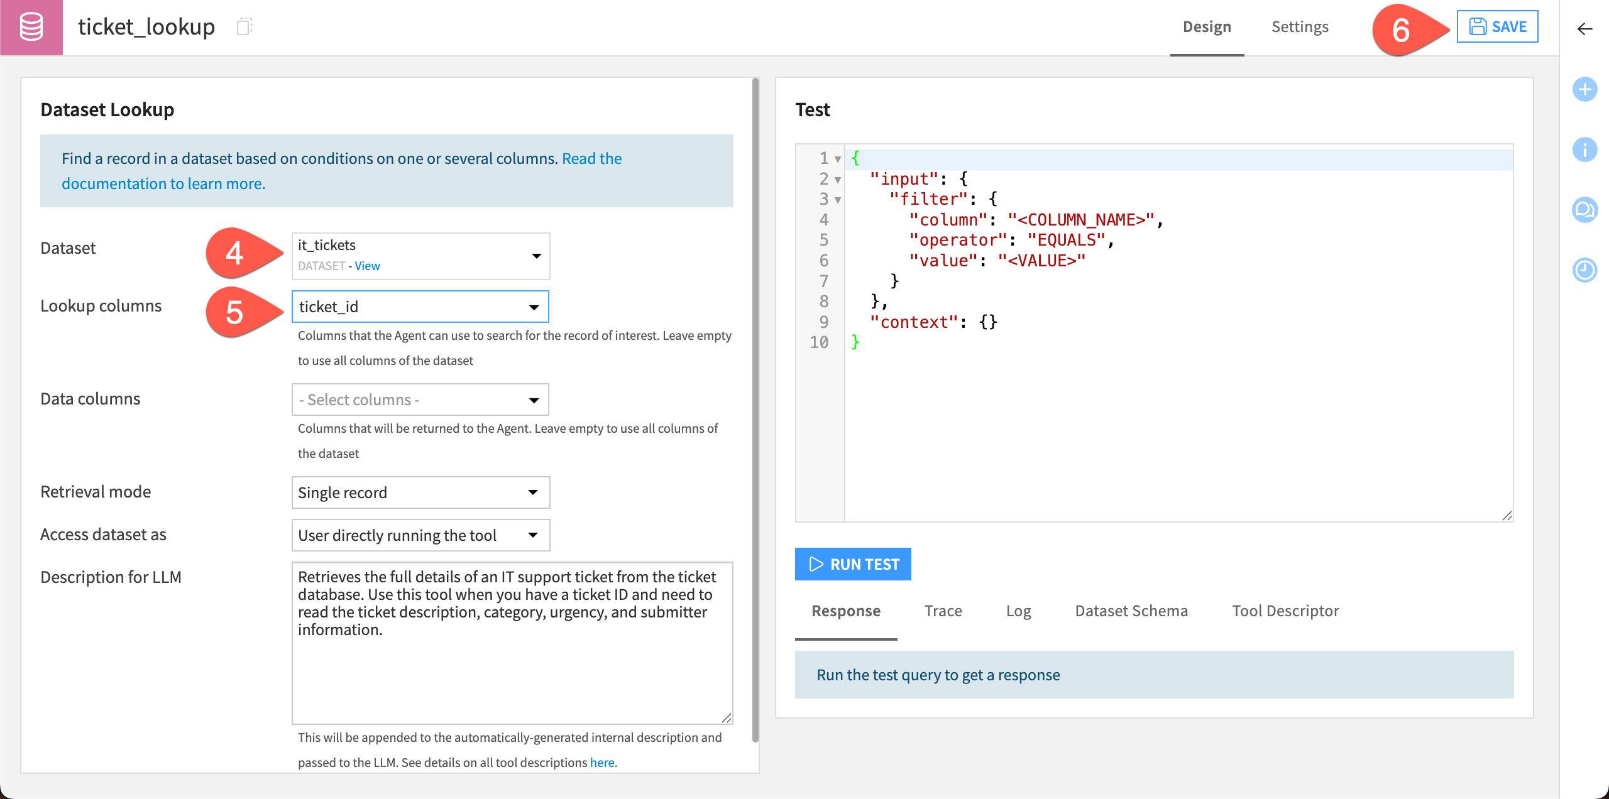Select the Tool Descriptor tab

1285,611
